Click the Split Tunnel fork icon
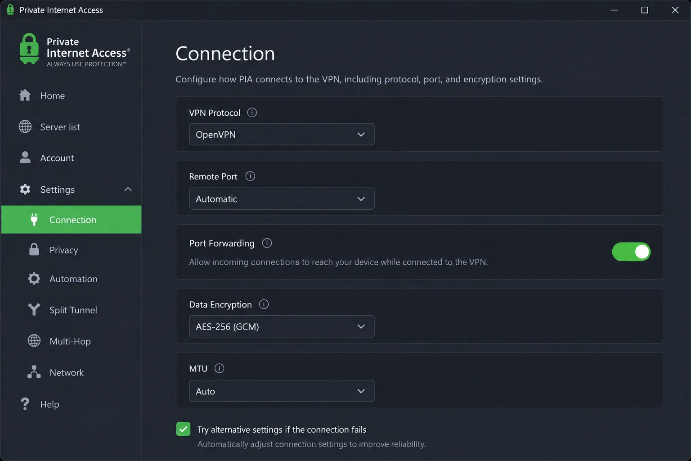The height and width of the screenshot is (461, 691). (x=34, y=310)
